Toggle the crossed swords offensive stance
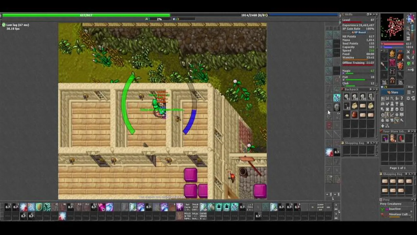The height and width of the screenshot is (235, 417). click(x=408, y=52)
